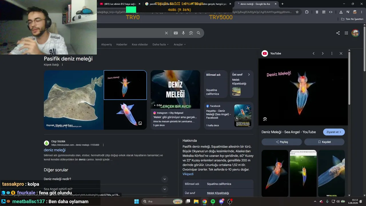Open a new browser tab
366x206 pixels.
[283, 4]
